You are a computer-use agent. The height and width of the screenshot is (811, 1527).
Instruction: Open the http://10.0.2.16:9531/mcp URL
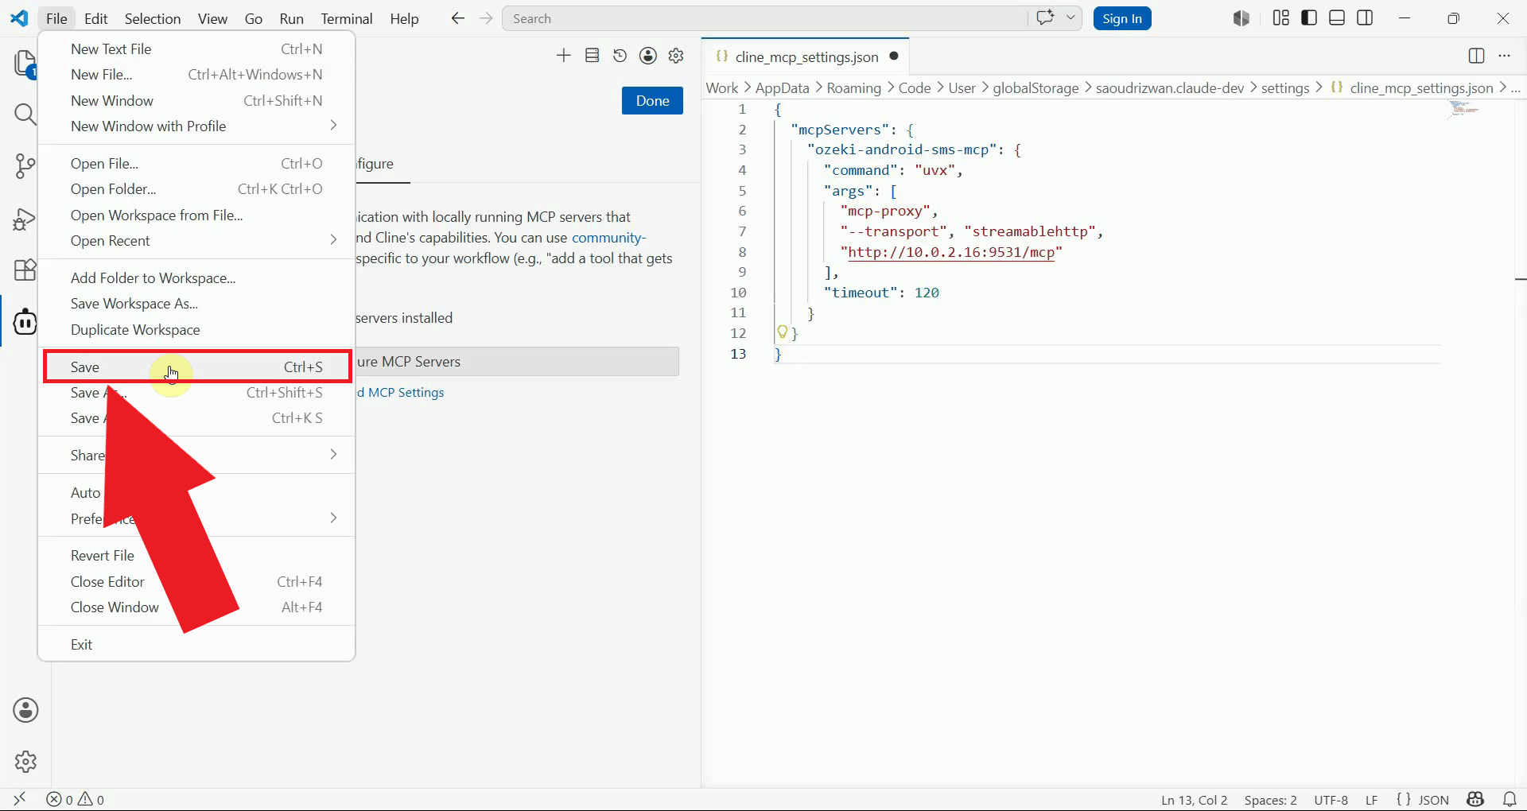click(x=951, y=252)
